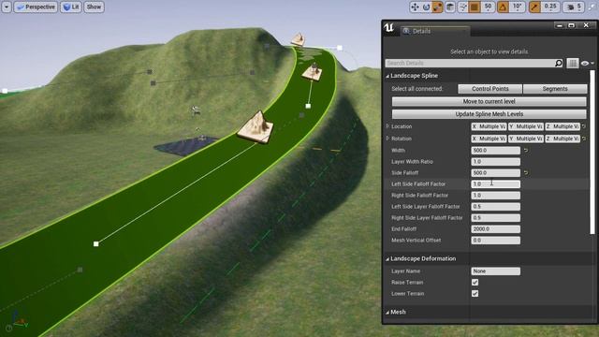This screenshot has width=599, height=337.
Task: Open property matrix grid icon
Action: tap(572, 63)
